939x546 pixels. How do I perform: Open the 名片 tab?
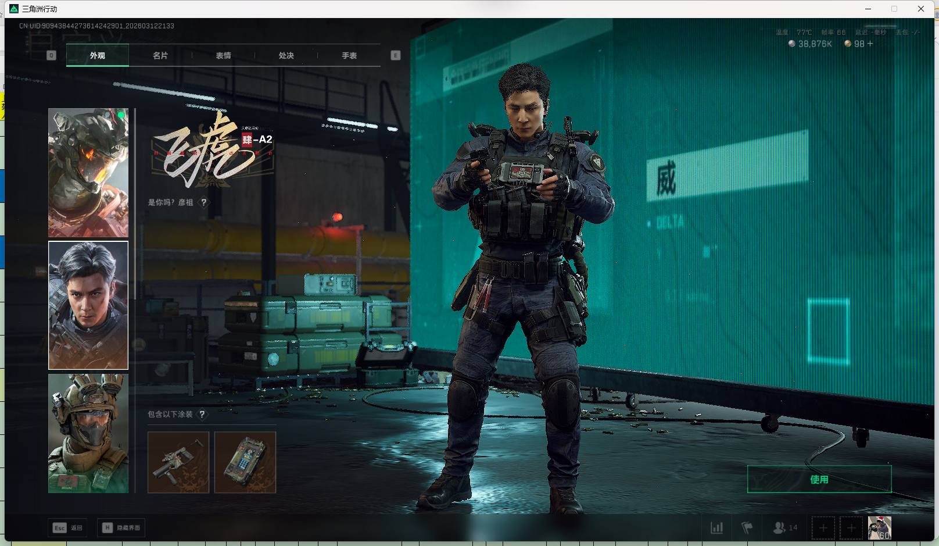click(x=160, y=56)
